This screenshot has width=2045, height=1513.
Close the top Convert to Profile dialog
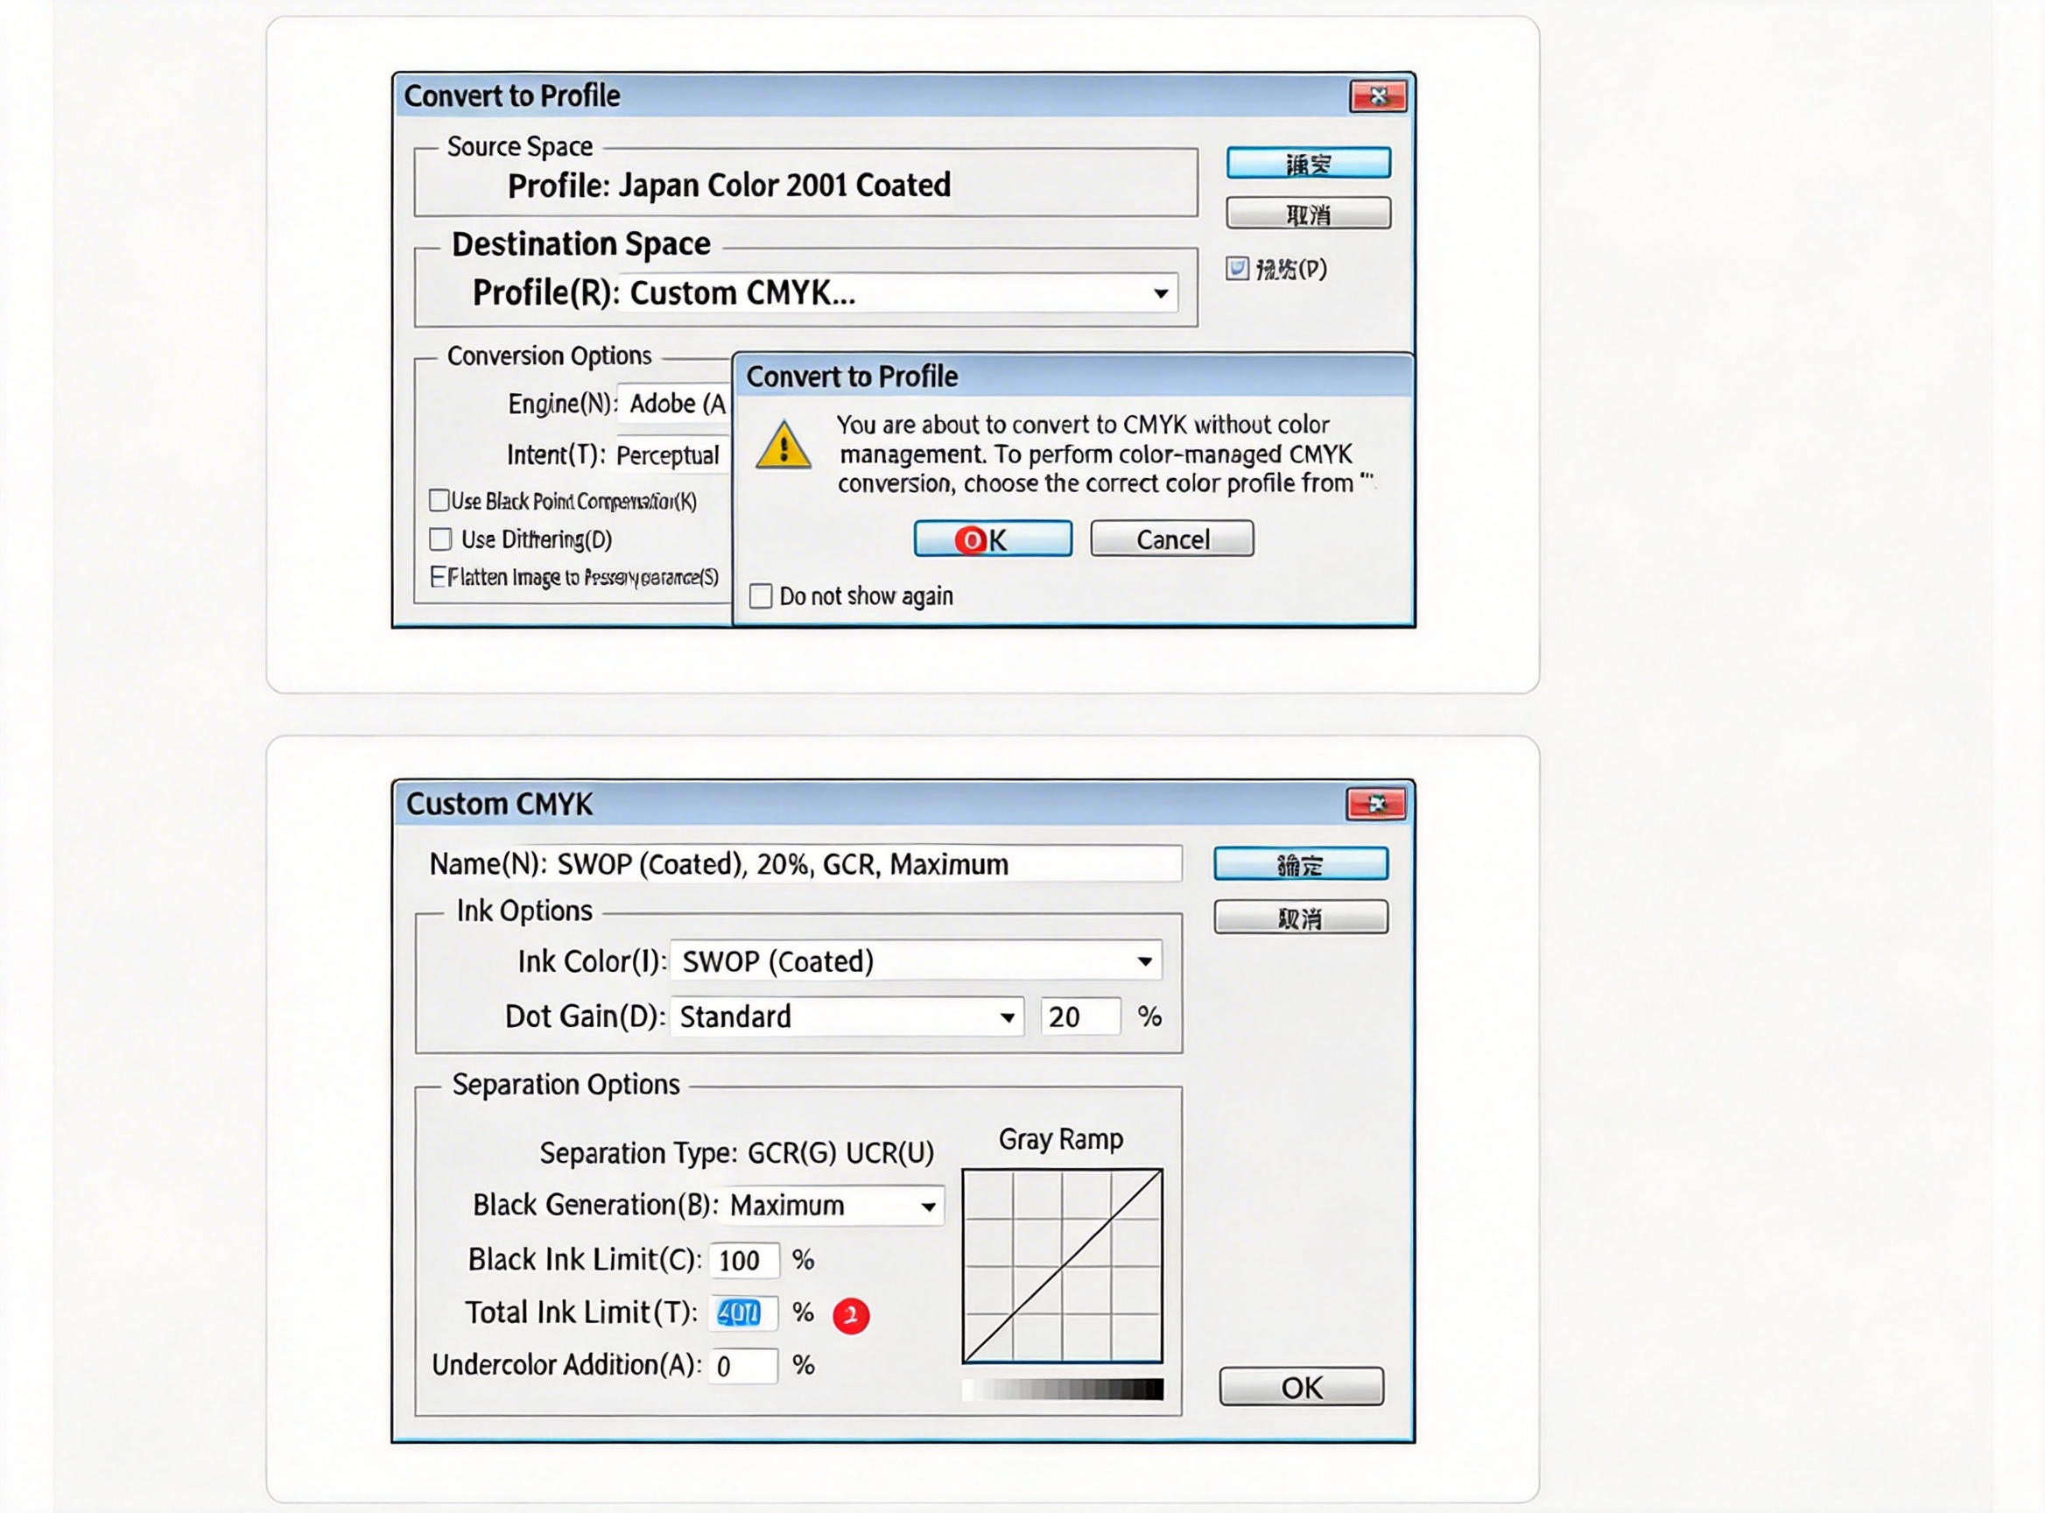pos(1377,96)
